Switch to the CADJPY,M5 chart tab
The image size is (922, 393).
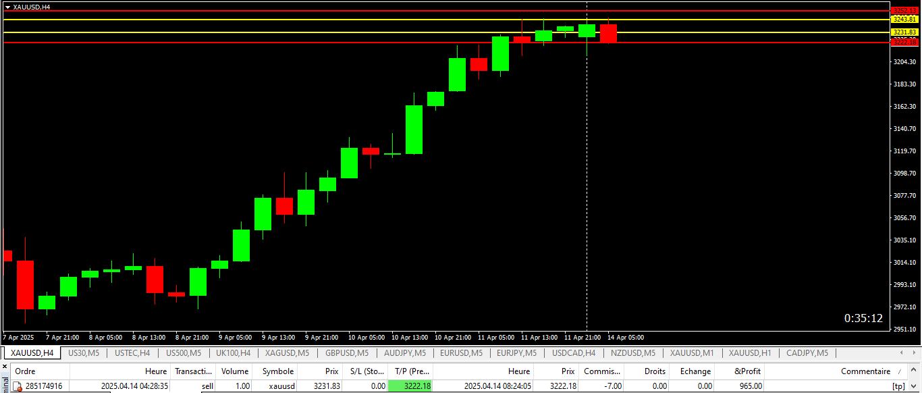807,352
